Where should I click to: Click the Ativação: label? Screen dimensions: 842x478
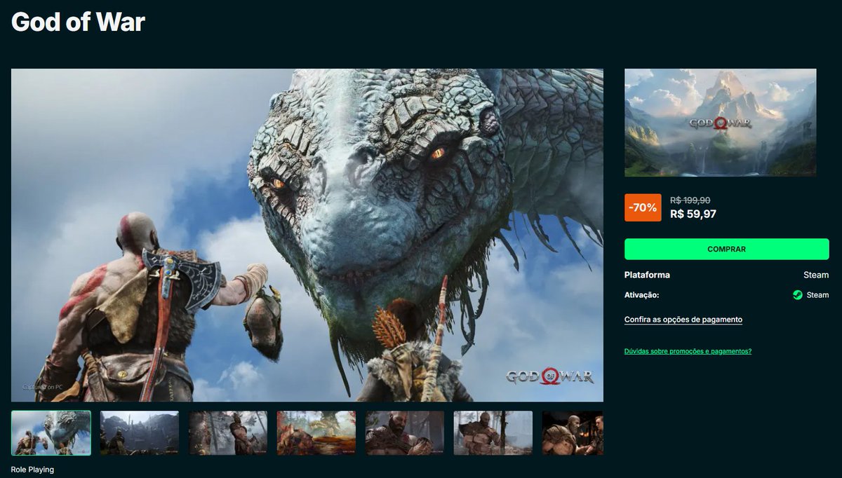click(x=641, y=295)
